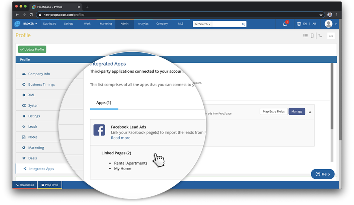Image resolution: width=354 pixels, height=205 pixels.
Task: Open Listings settings in sidebar
Action: (x=34, y=116)
